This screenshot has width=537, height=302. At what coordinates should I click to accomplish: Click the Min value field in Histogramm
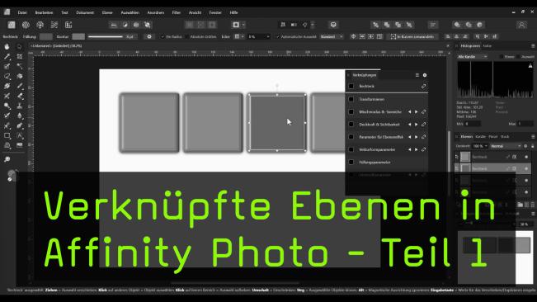point(473,124)
